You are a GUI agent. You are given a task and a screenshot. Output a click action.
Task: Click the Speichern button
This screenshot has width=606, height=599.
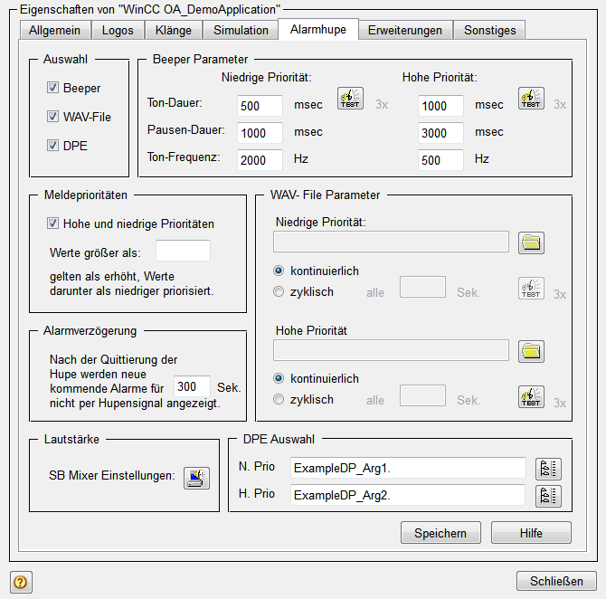(x=440, y=533)
